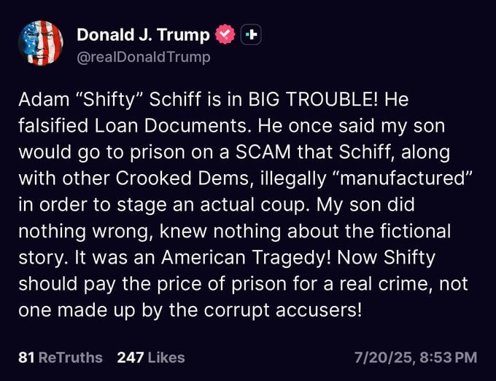Click the @realDonaldTrump handle
496x381 pixels.
(144, 57)
